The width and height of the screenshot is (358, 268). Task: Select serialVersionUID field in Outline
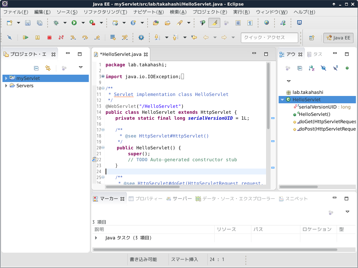click(322, 107)
